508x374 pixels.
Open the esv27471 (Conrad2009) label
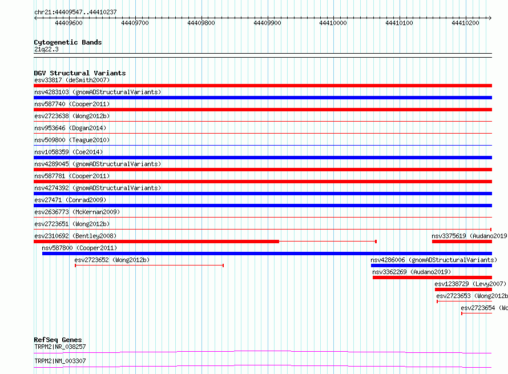(x=70, y=200)
